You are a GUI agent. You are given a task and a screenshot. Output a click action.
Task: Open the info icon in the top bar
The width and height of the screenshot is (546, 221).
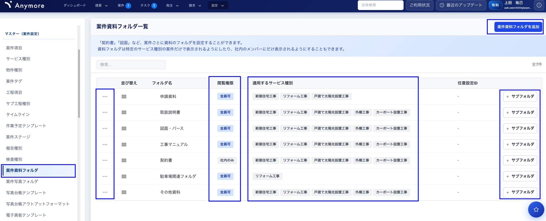pyautogui.click(x=539, y=5)
